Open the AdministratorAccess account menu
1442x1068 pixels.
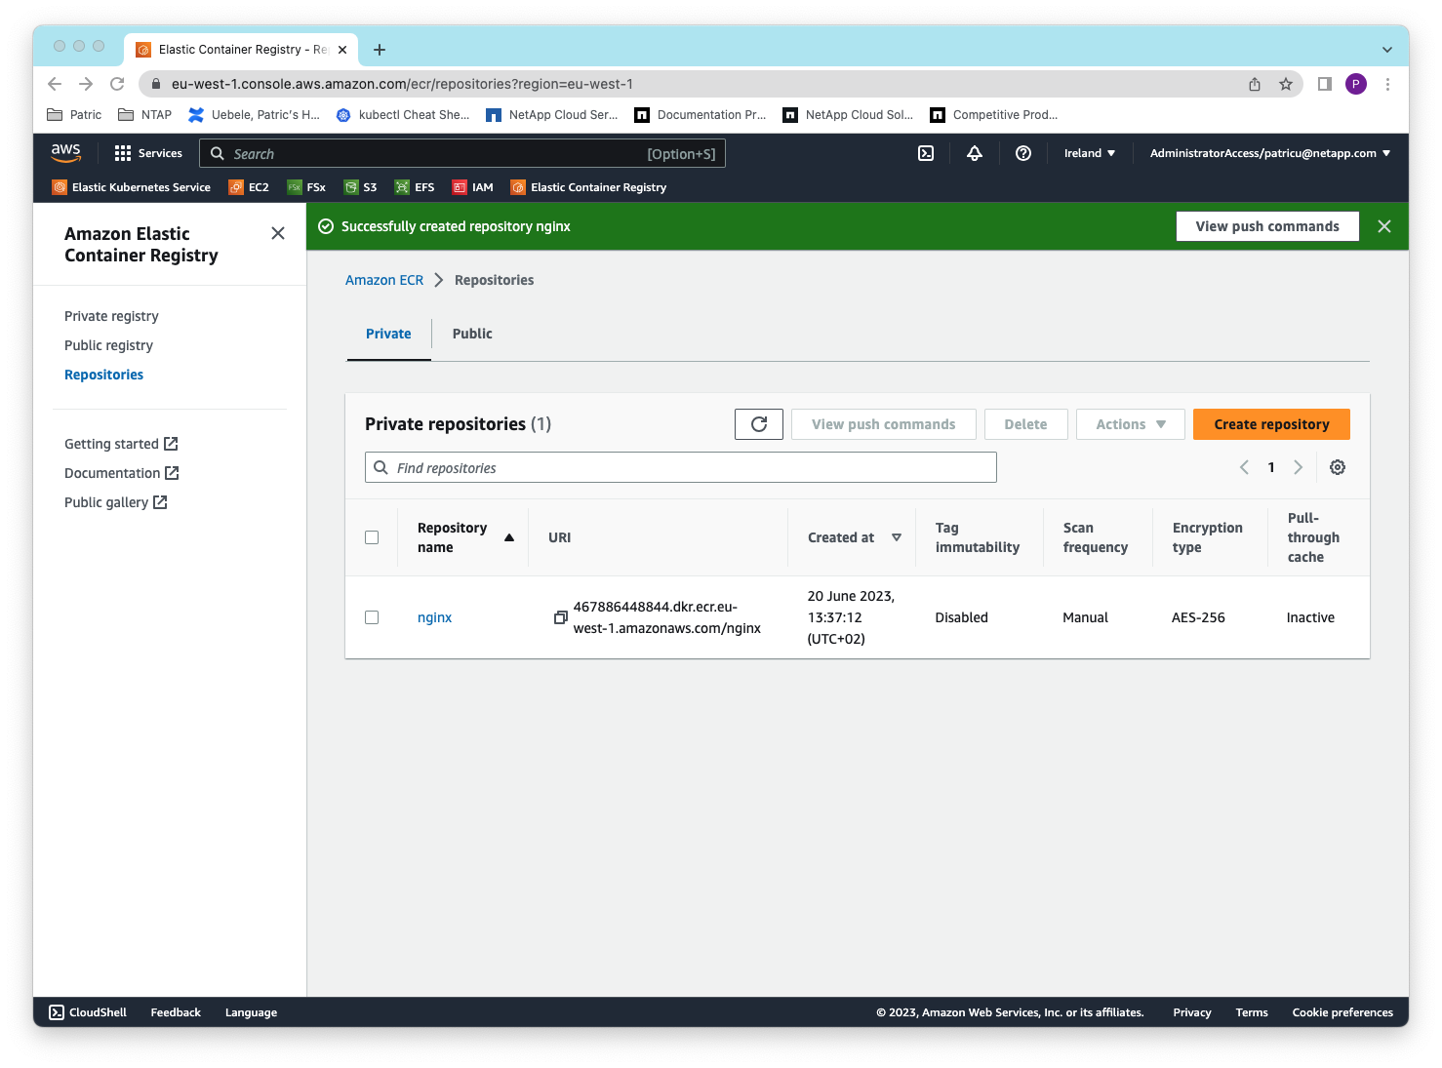(x=1268, y=153)
